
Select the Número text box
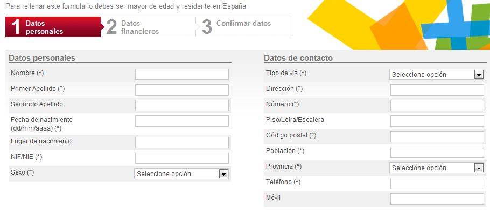(437, 106)
